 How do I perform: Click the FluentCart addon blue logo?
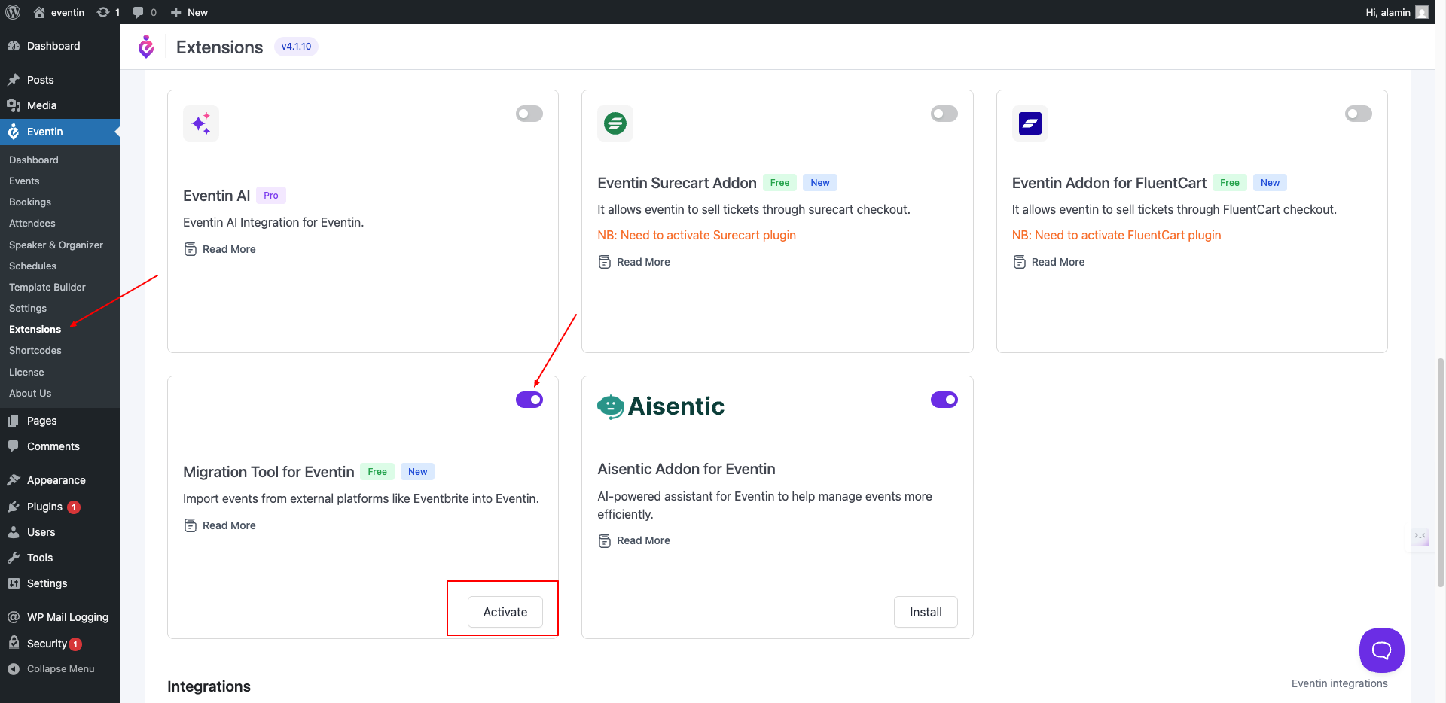[x=1030, y=123]
